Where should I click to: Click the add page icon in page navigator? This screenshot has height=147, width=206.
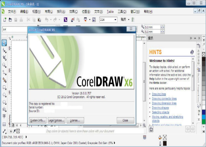point(13,126)
